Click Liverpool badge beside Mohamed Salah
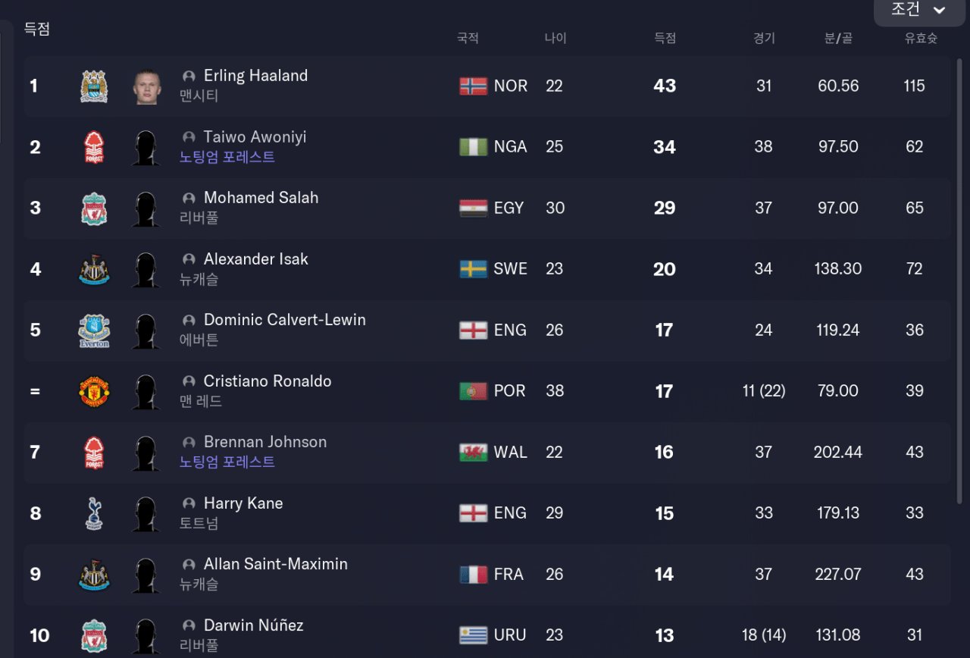 tap(94, 208)
